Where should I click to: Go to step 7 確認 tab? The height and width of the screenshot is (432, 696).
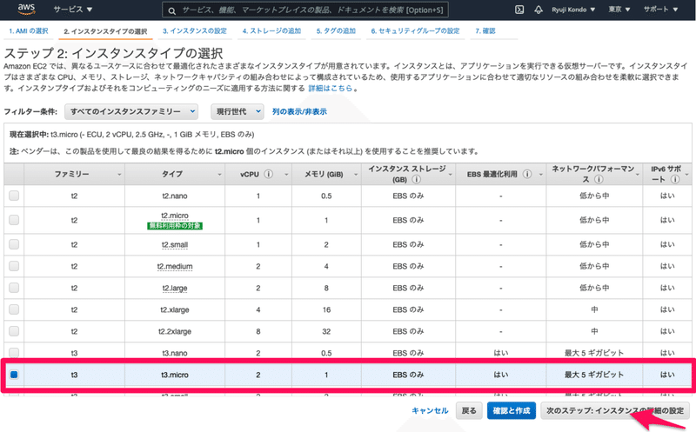point(485,31)
